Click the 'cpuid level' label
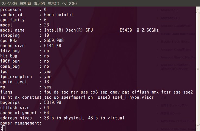Screen dimensions: 200x131 (x=14, y=82)
